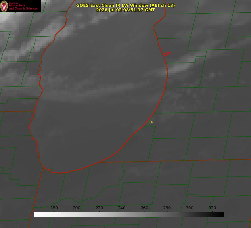
Task: Click the 260 colorbar label
Action: [144, 208]
